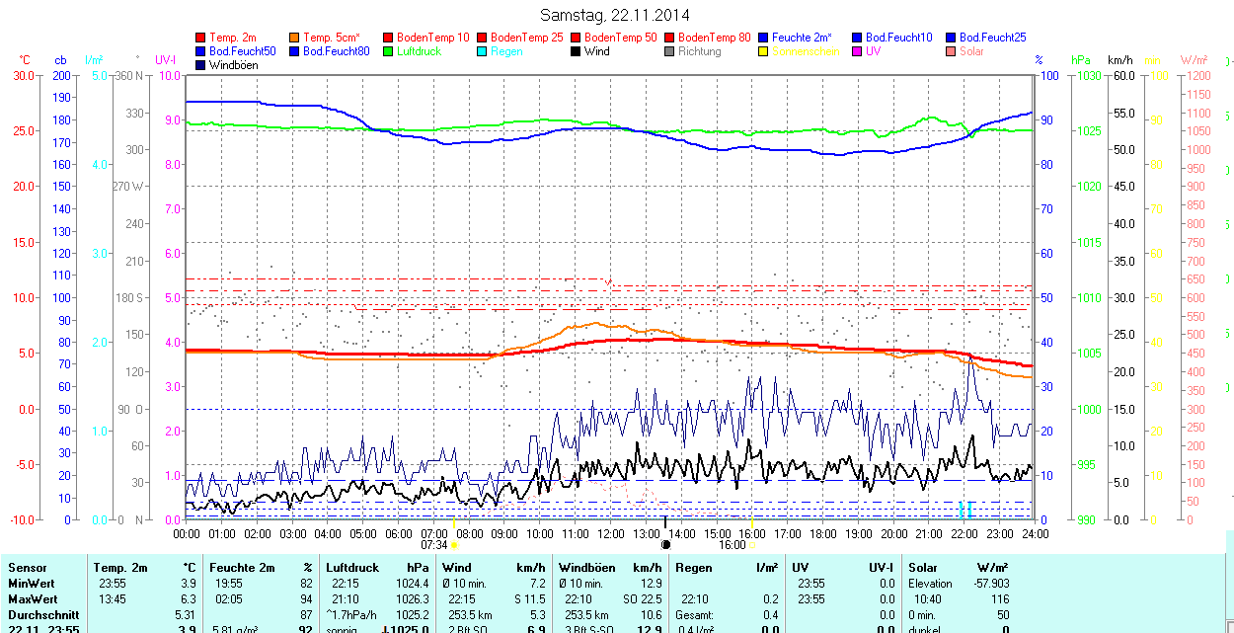Image resolution: width=1234 pixels, height=633 pixels.
Task: Click the sunrise sun icon at 07:34
Action: coord(454,544)
